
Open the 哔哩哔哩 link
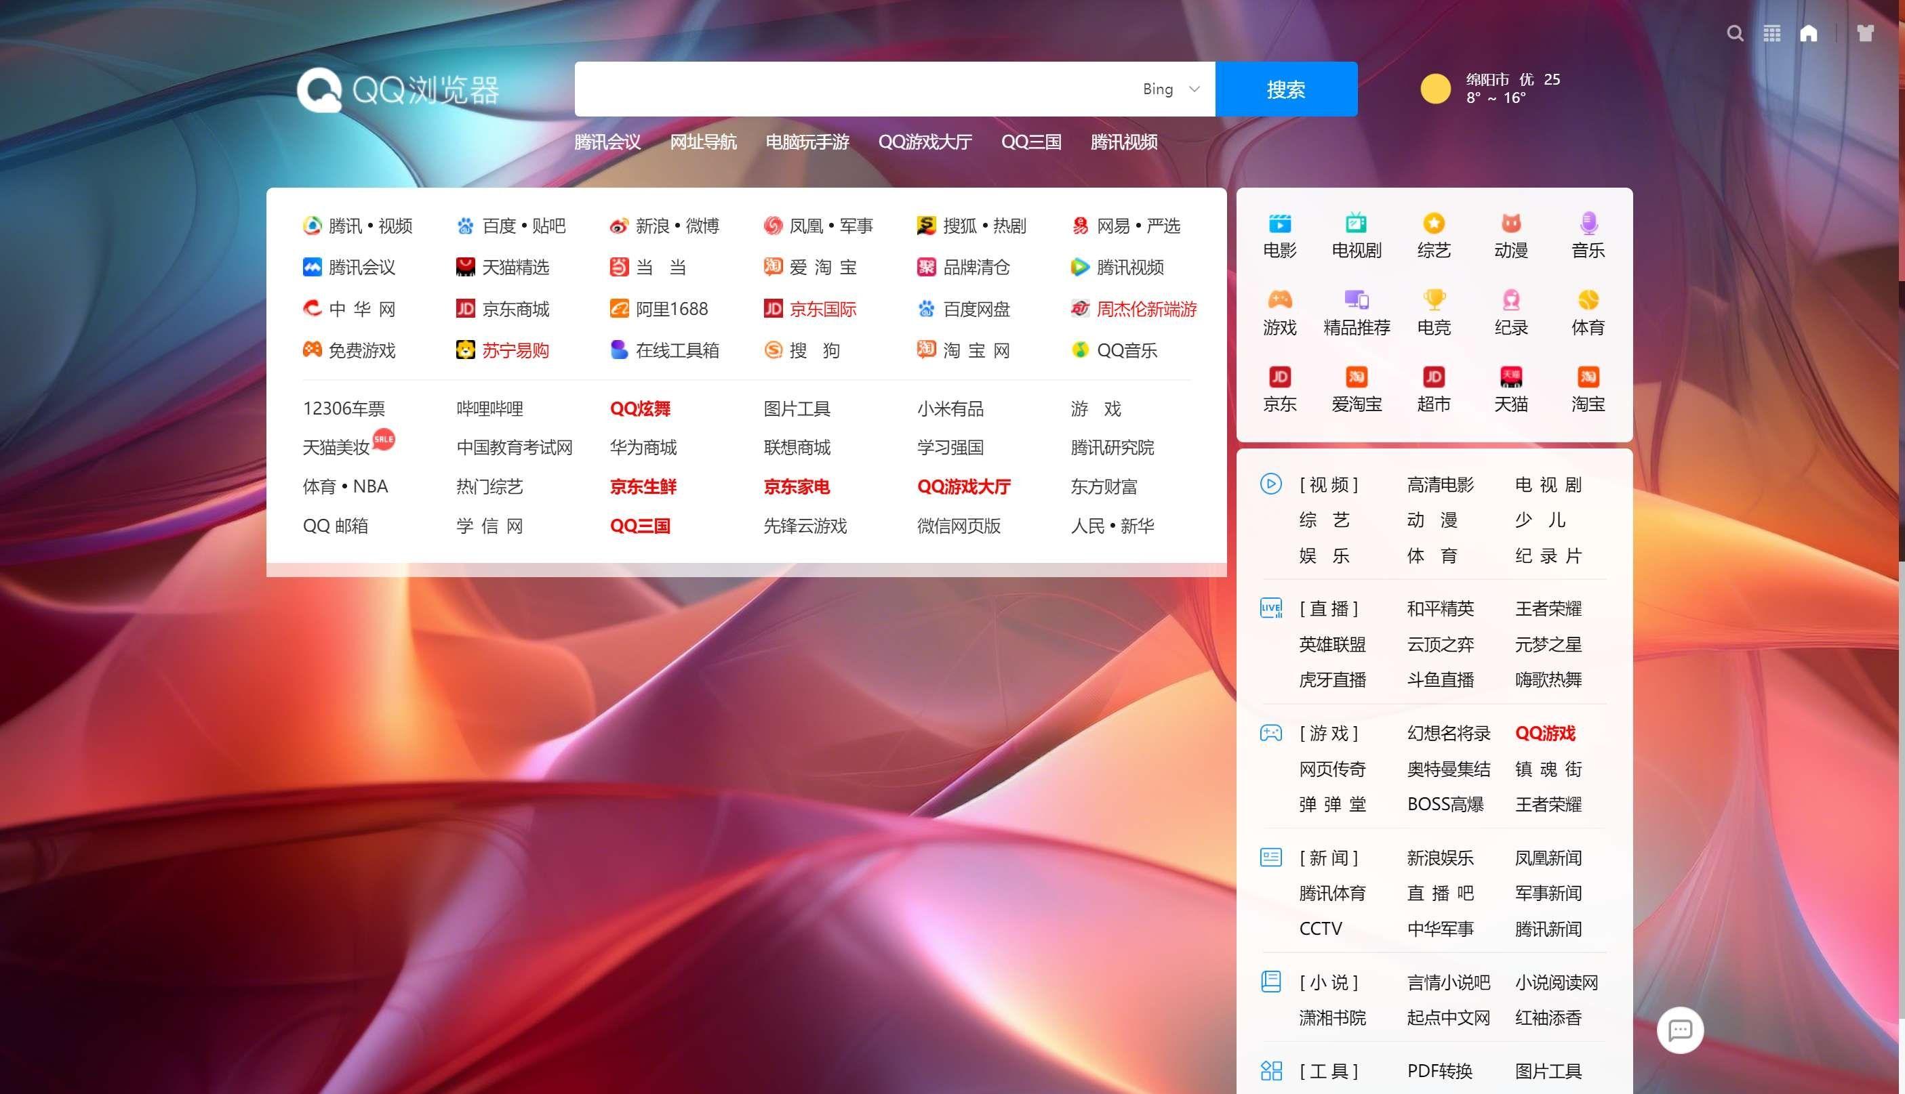click(489, 408)
